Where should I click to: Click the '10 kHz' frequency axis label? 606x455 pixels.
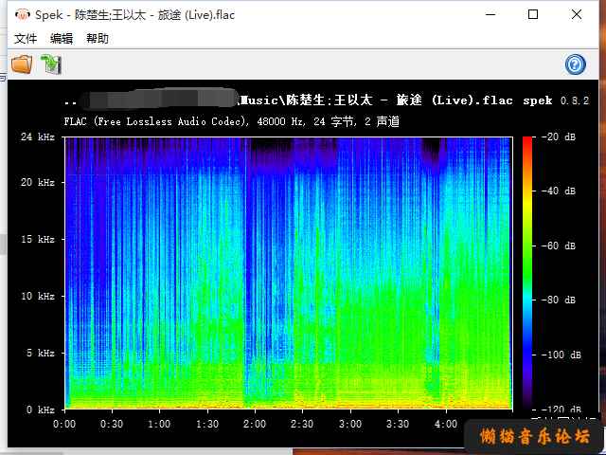(38, 296)
